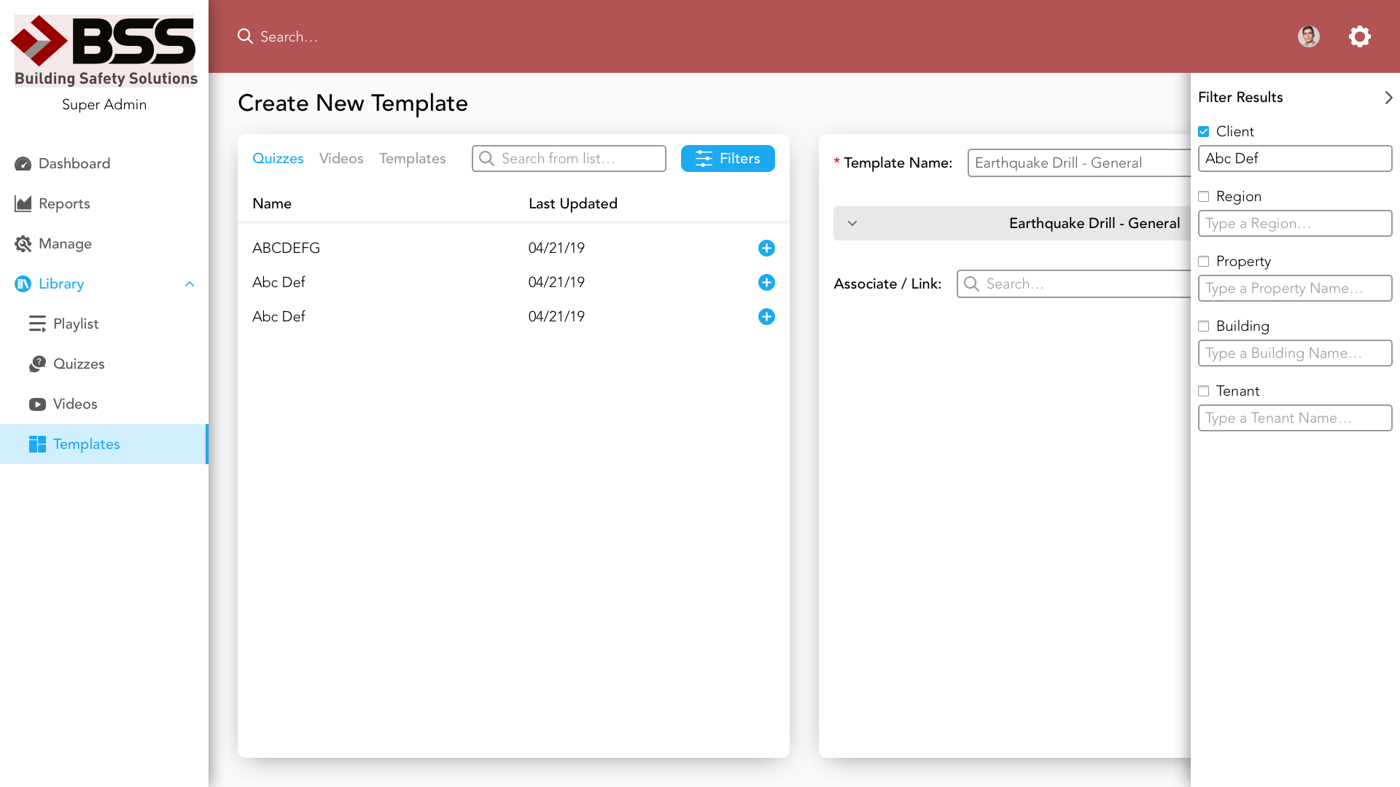Go to Playlist in Library
Image resolution: width=1400 pixels, height=787 pixels.
(x=75, y=324)
